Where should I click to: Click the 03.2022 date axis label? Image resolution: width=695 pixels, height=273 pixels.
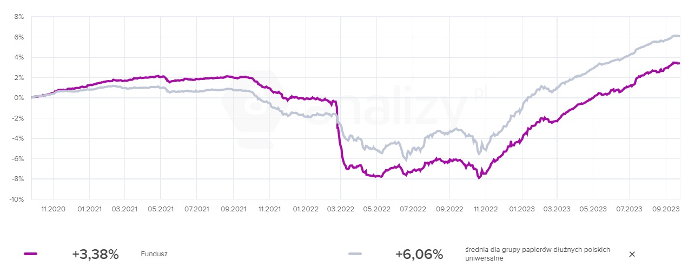(x=341, y=208)
